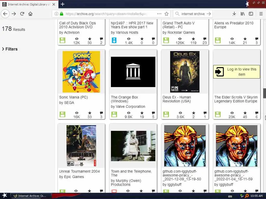Click by Valve Corporation creator text
266x199 pixels.
coord(128,106)
